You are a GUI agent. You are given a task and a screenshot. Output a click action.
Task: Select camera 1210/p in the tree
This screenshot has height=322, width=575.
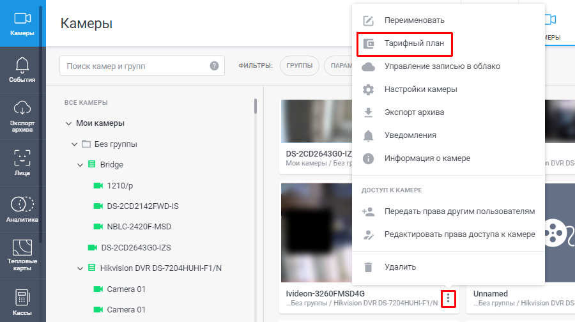tap(119, 185)
